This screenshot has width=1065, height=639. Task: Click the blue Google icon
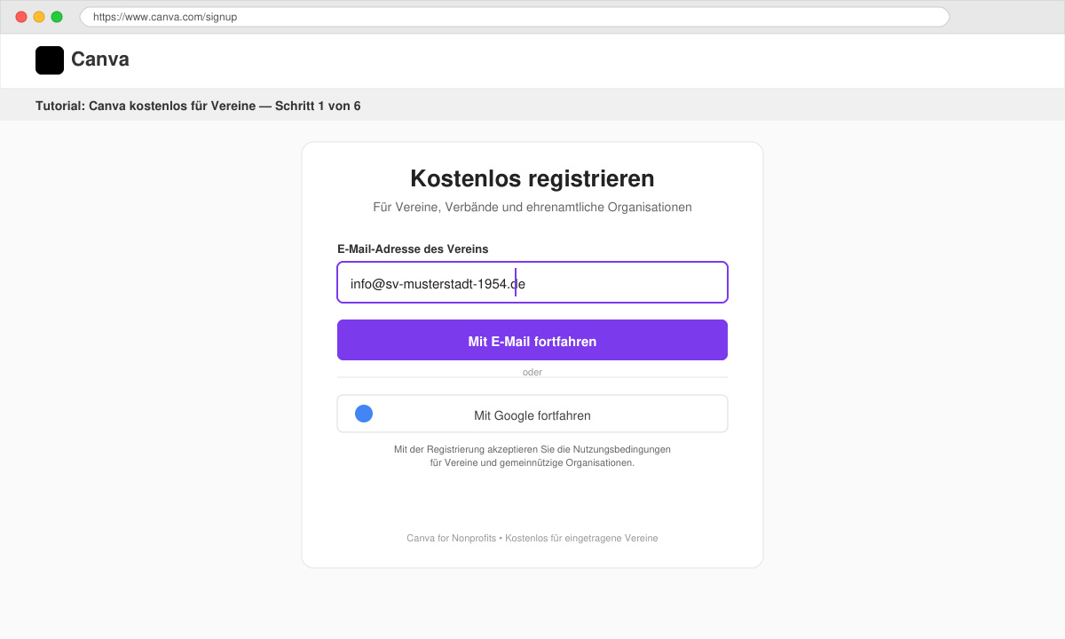pyautogui.click(x=364, y=414)
